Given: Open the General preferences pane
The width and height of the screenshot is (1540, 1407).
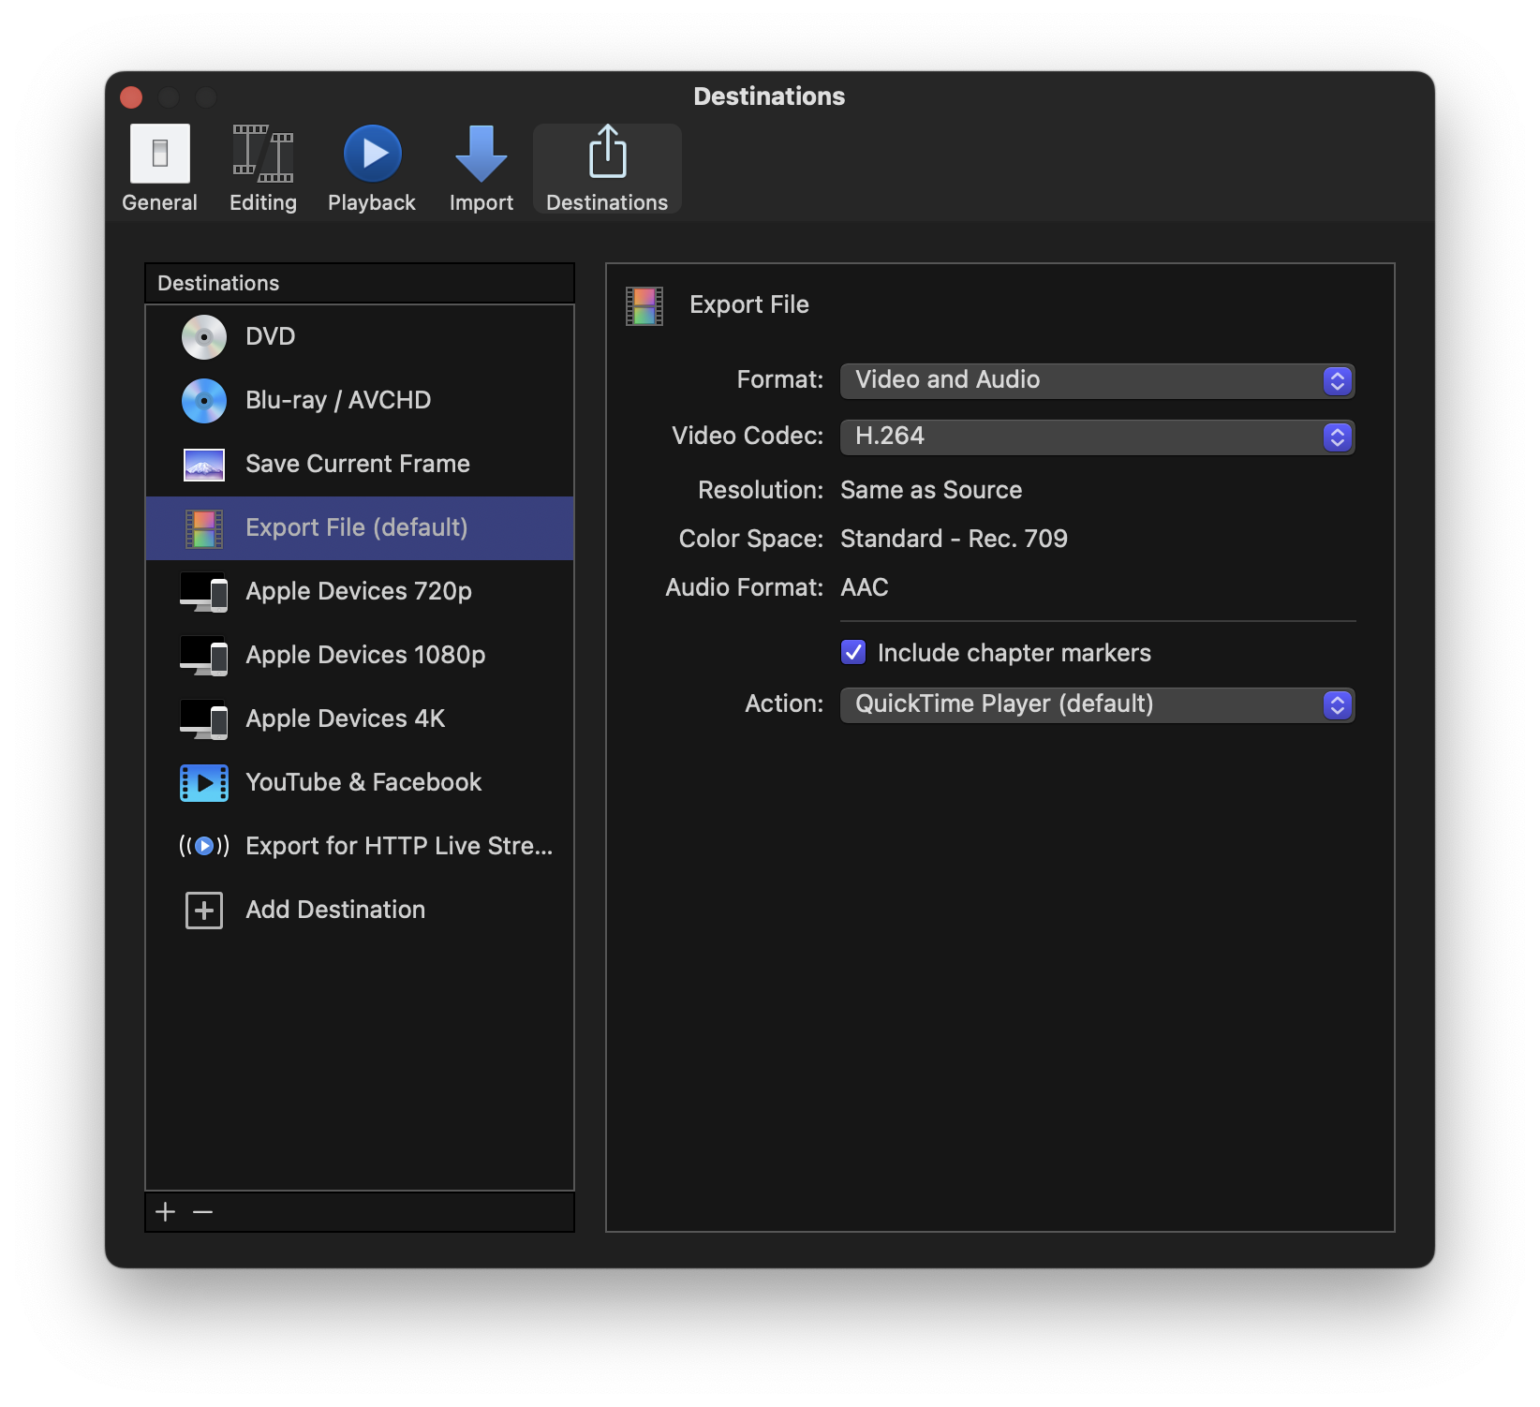Looking at the screenshot, I should point(159,170).
